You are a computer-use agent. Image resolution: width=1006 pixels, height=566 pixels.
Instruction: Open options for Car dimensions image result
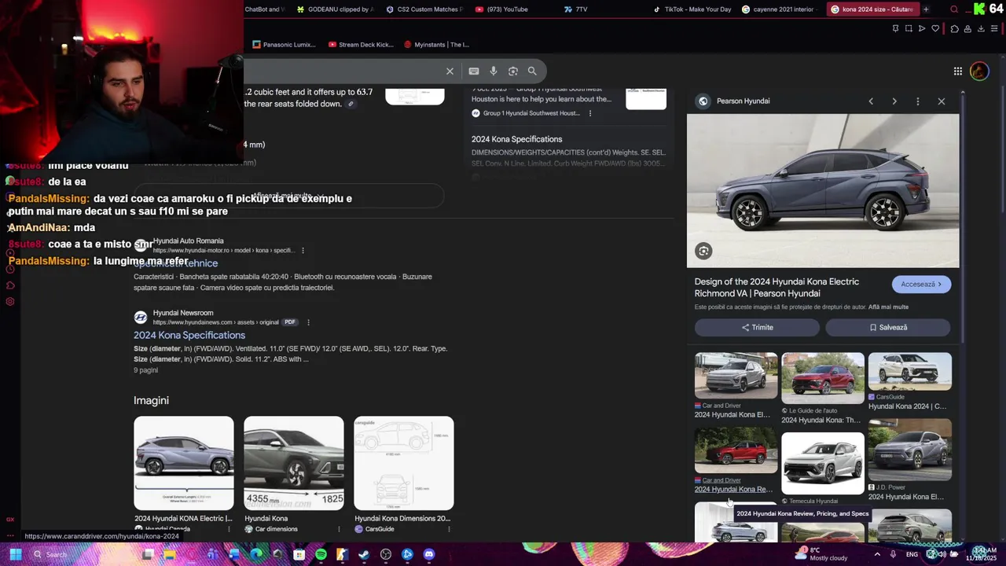(339, 529)
